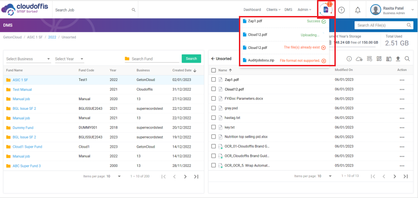
Task: Click Zap1.pdf entry in upload list
Action: [254, 21]
